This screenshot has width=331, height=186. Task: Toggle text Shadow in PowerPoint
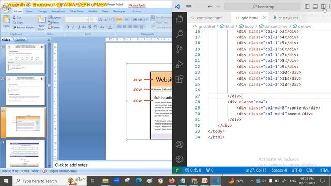(89, 27)
